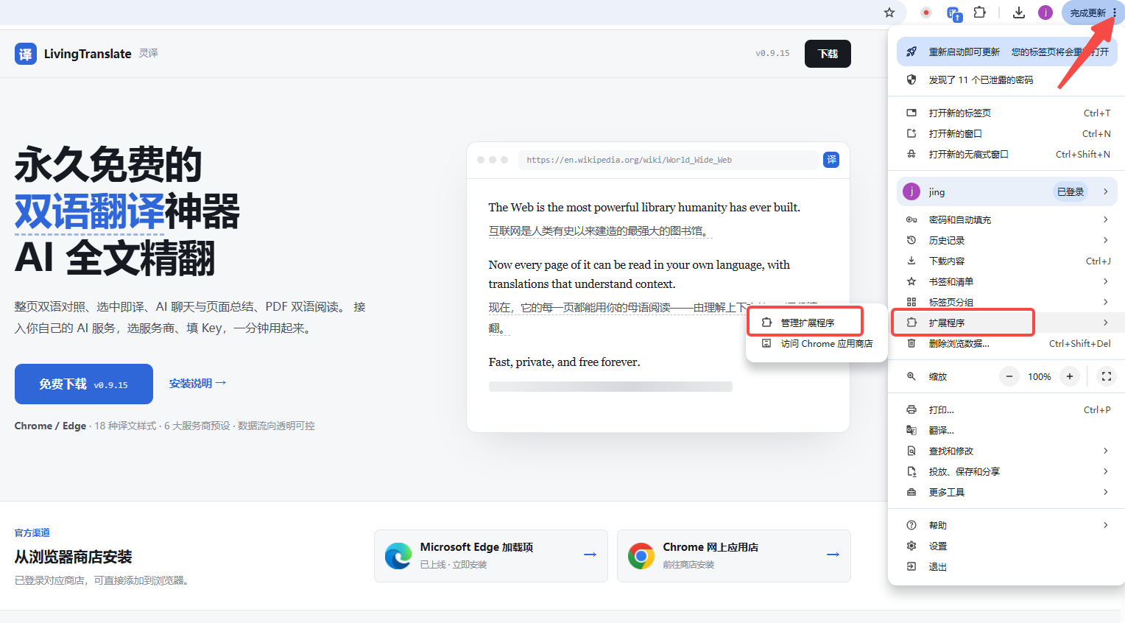The height and width of the screenshot is (623, 1125).
Task: Expand the 投放、保存和分享 submenu chevron
Action: pyautogui.click(x=1105, y=471)
